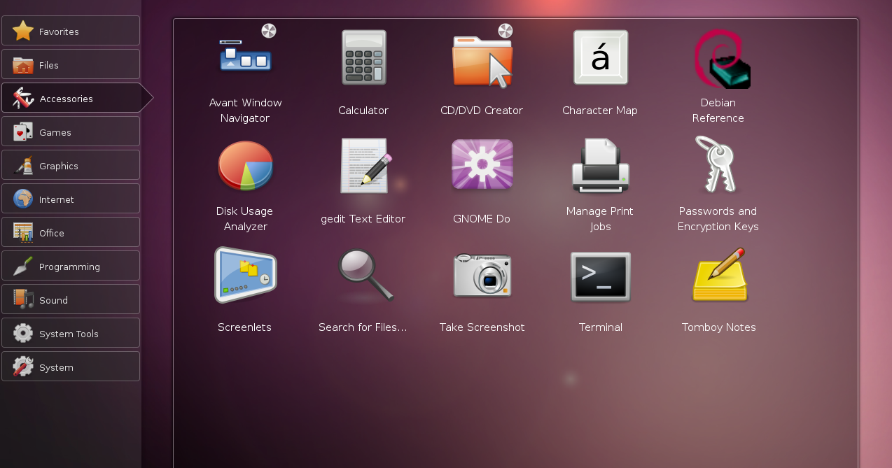892x468 pixels.
Task: Launch the purple GNOME Do icon
Action: (482, 164)
